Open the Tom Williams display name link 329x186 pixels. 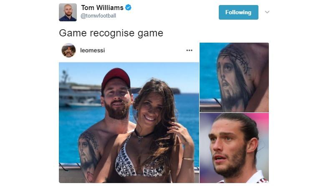point(102,8)
